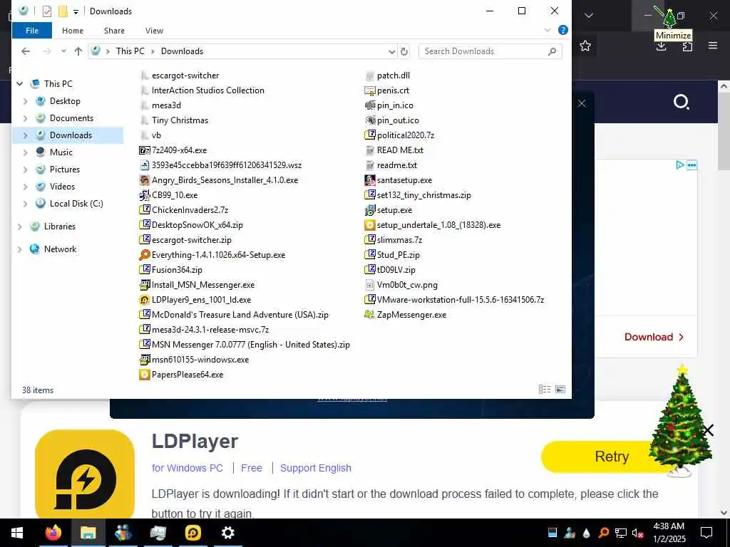Click the Explorer Help question mark icon
The image size is (730, 547).
point(563,30)
